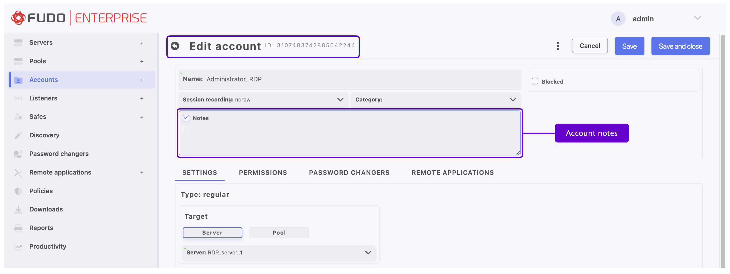Open the Server RDP_server_1 dropdown
The width and height of the screenshot is (730, 274).
(x=279, y=252)
